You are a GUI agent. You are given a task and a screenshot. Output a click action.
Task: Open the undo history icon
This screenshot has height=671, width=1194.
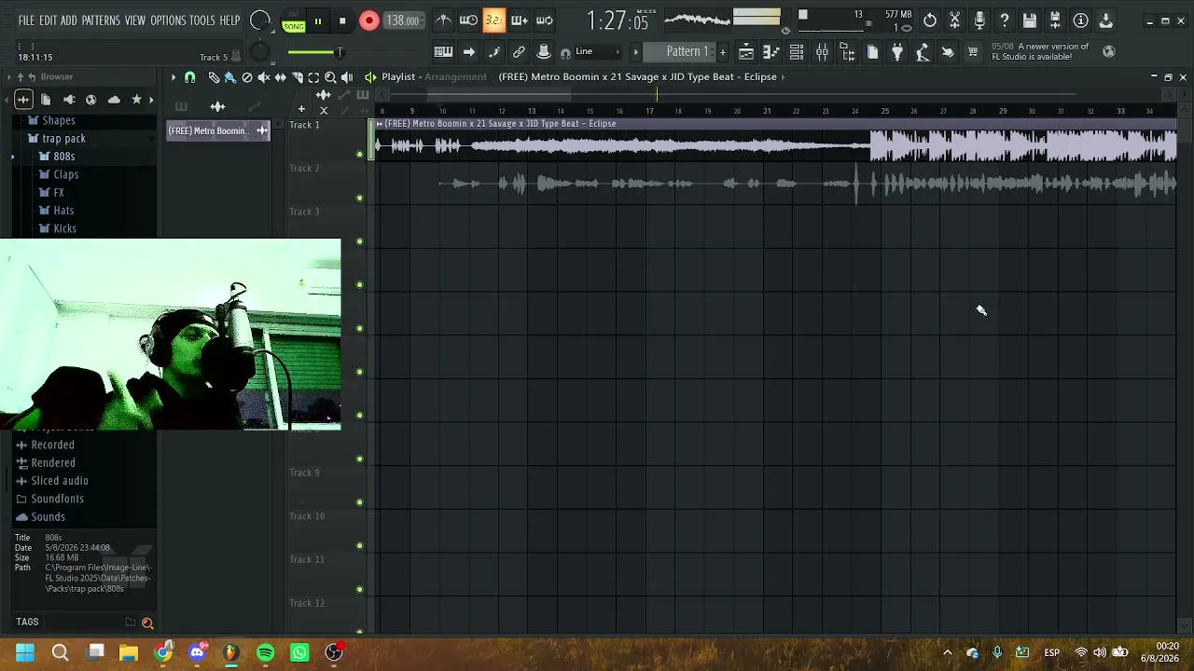pyautogui.click(x=930, y=21)
